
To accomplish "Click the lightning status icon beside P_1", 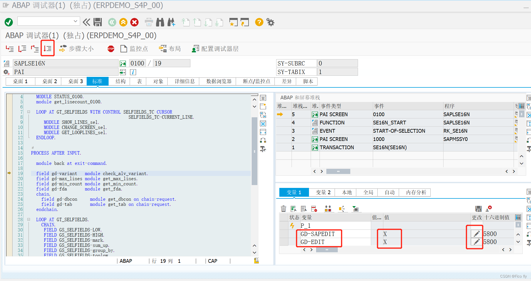I will [292, 225].
